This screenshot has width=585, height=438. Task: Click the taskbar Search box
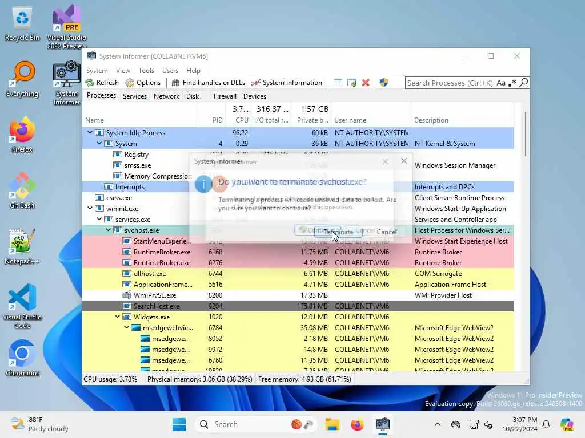[257, 424]
